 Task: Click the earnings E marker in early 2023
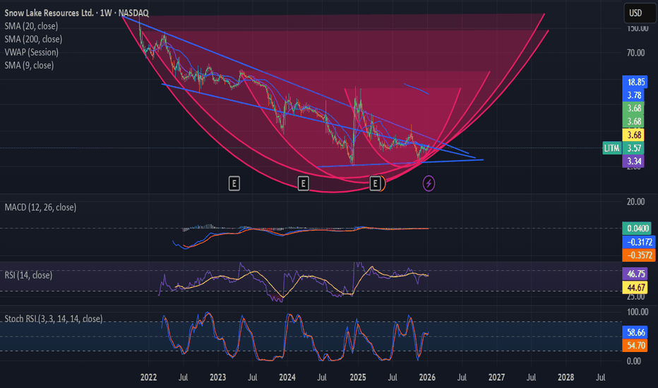(234, 183)
